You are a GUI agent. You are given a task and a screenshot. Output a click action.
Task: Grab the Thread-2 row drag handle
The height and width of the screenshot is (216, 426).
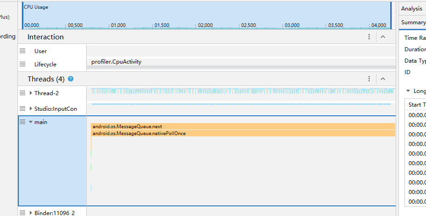pos(22,93)
